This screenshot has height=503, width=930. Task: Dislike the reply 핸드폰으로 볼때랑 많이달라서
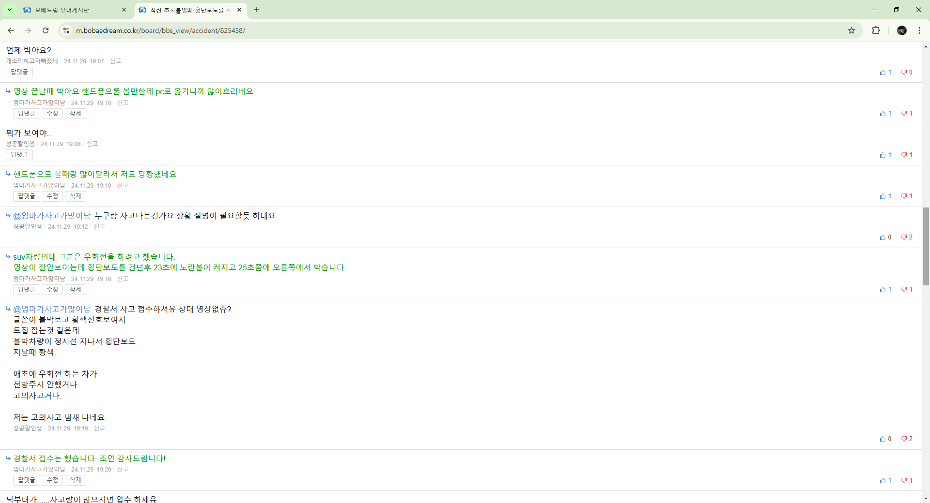907,196
